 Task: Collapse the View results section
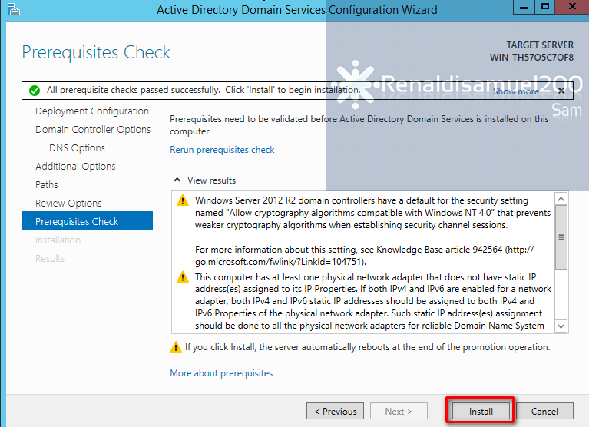tap(177, 180)
